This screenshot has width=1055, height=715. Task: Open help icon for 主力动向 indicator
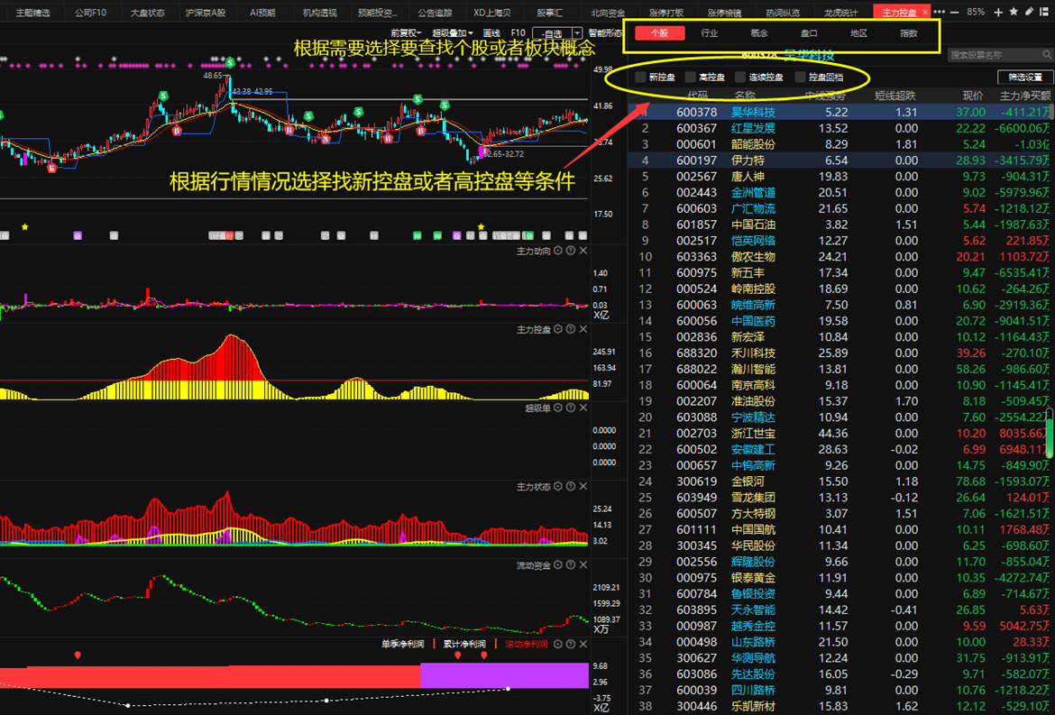571,251
